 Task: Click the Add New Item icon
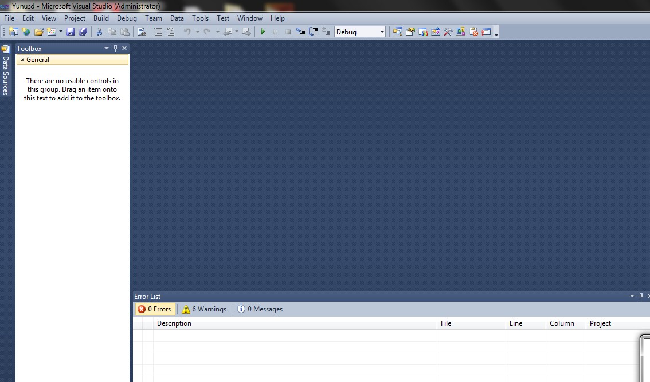(52, 32)
